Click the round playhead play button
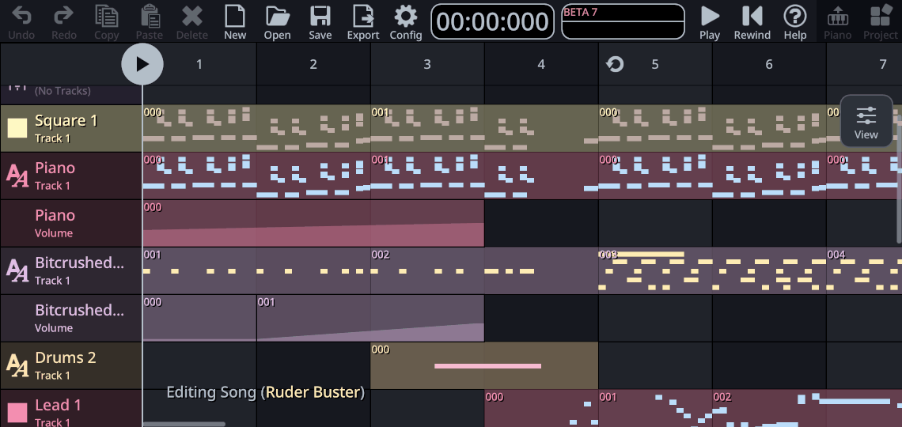Screen dimensions: 902x427 pyautogui.click(x=142, y=64)
